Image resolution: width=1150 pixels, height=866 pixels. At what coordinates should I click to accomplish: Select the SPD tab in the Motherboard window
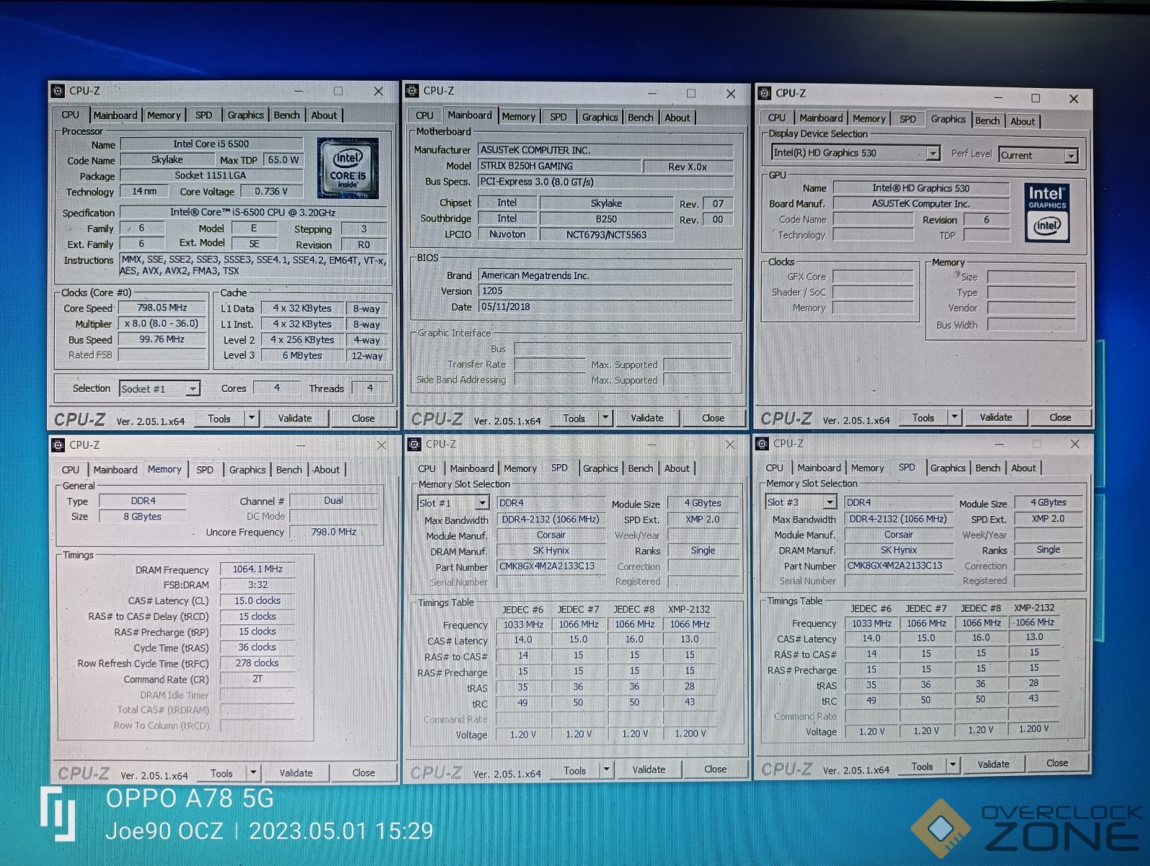coord(558,117)
